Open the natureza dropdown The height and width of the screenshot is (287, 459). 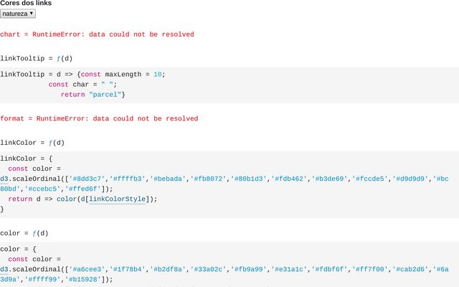tap(18, 13)
